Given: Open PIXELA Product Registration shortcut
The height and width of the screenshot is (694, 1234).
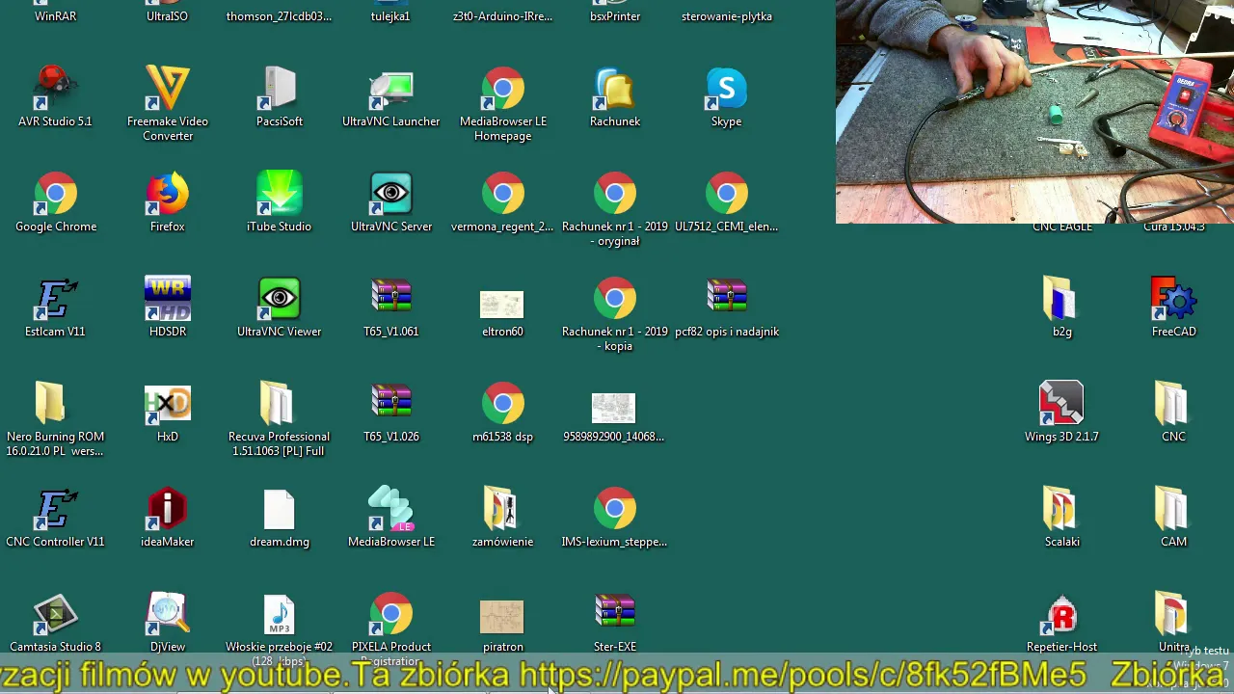Looking at the screenshot, I should 391,628.
